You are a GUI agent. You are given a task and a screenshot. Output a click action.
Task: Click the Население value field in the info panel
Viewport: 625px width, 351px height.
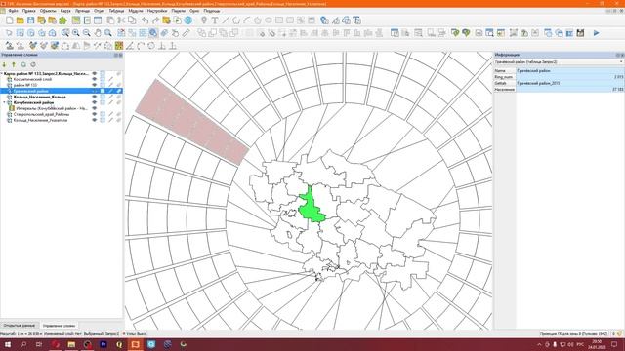point(570,90)
